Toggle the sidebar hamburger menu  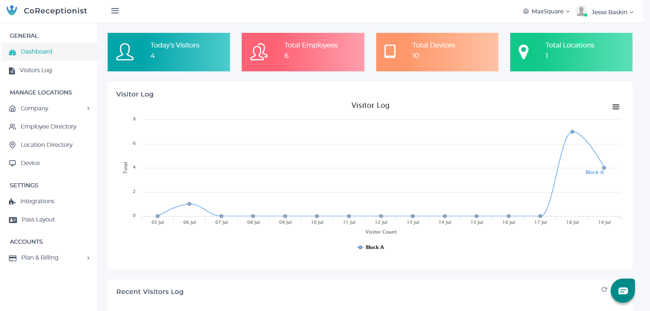click(115, 11)
